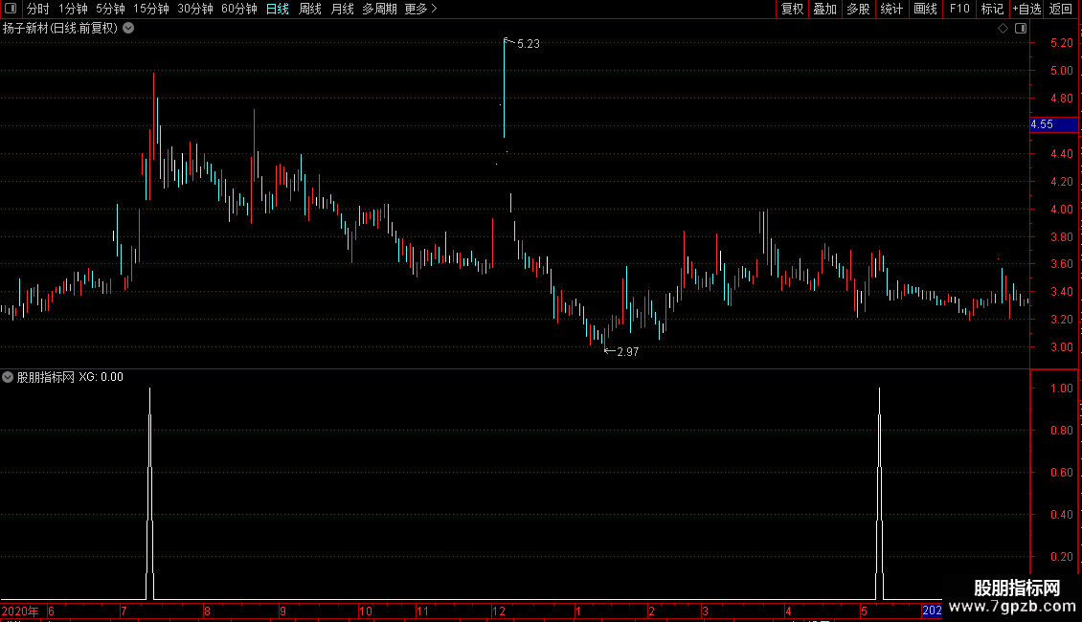The width and height of the screenshot is (1082, 622).
Task: Select the 日线 daily period
Action: tap(278, 9)
